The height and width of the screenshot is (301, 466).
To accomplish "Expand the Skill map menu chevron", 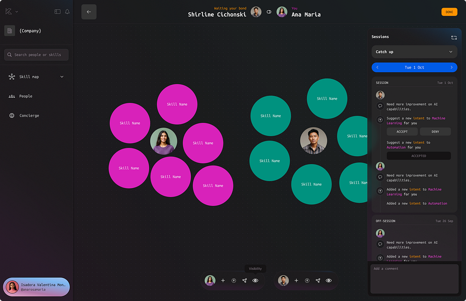I will 62,77.
